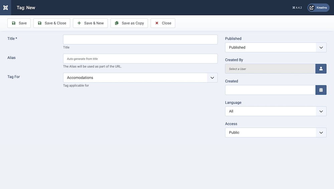This screenshot has width=334, height=189.
Task: Focus the Alias text field
Action: pyautogui.click(x=140, y=59)
